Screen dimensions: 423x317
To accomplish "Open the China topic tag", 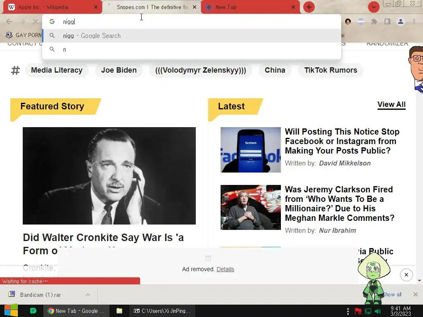I will tap(275, 70).
